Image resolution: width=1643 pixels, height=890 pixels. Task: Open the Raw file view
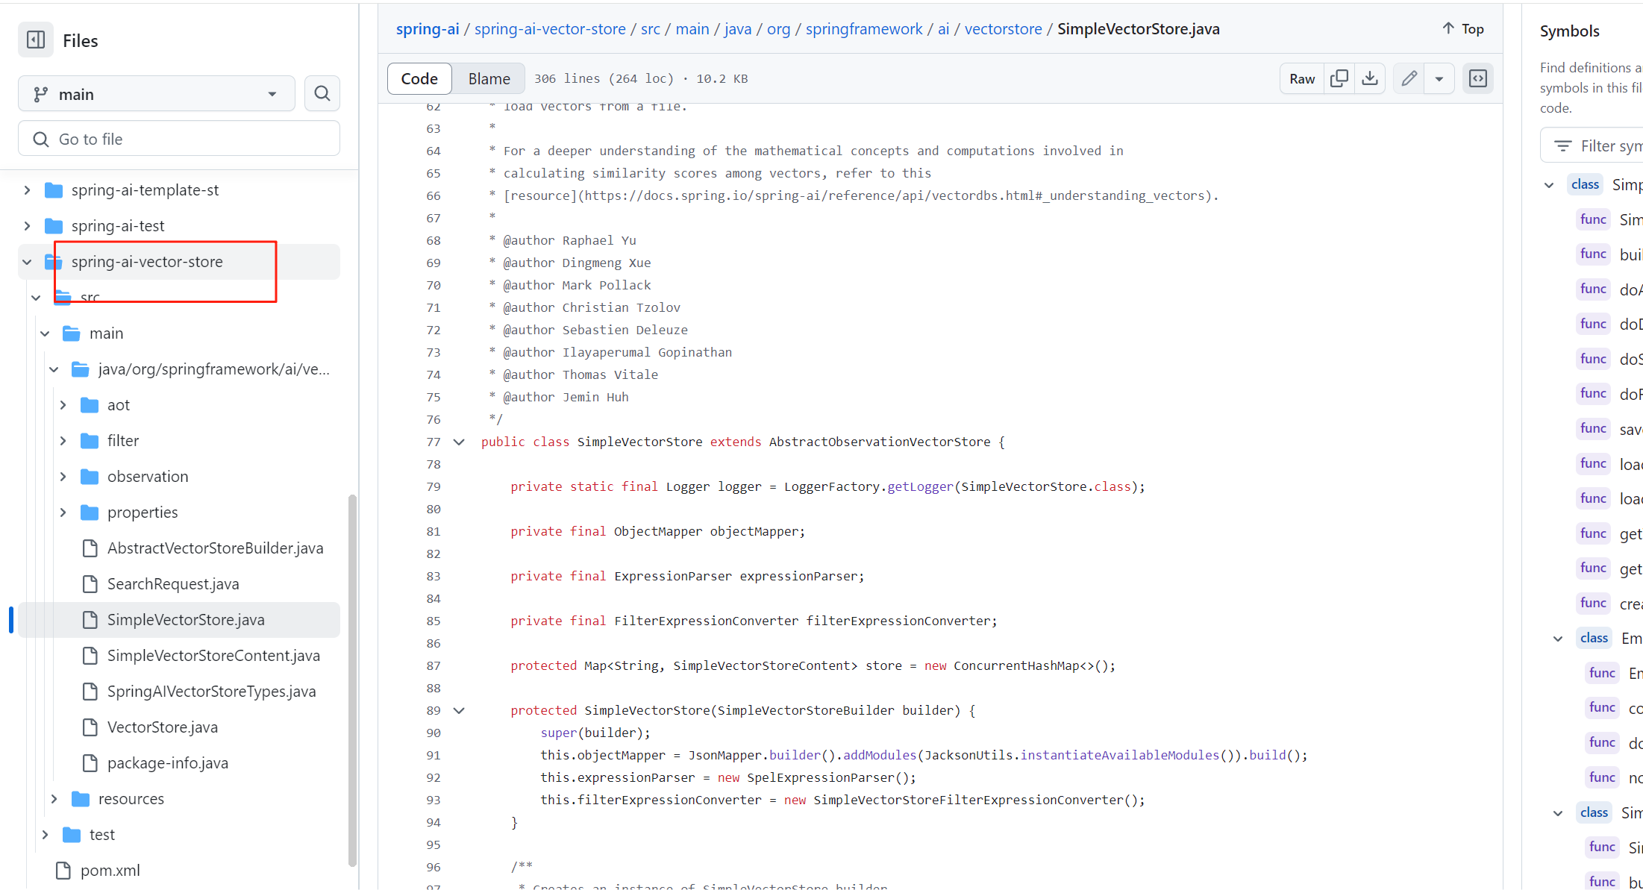point(1301,78)
